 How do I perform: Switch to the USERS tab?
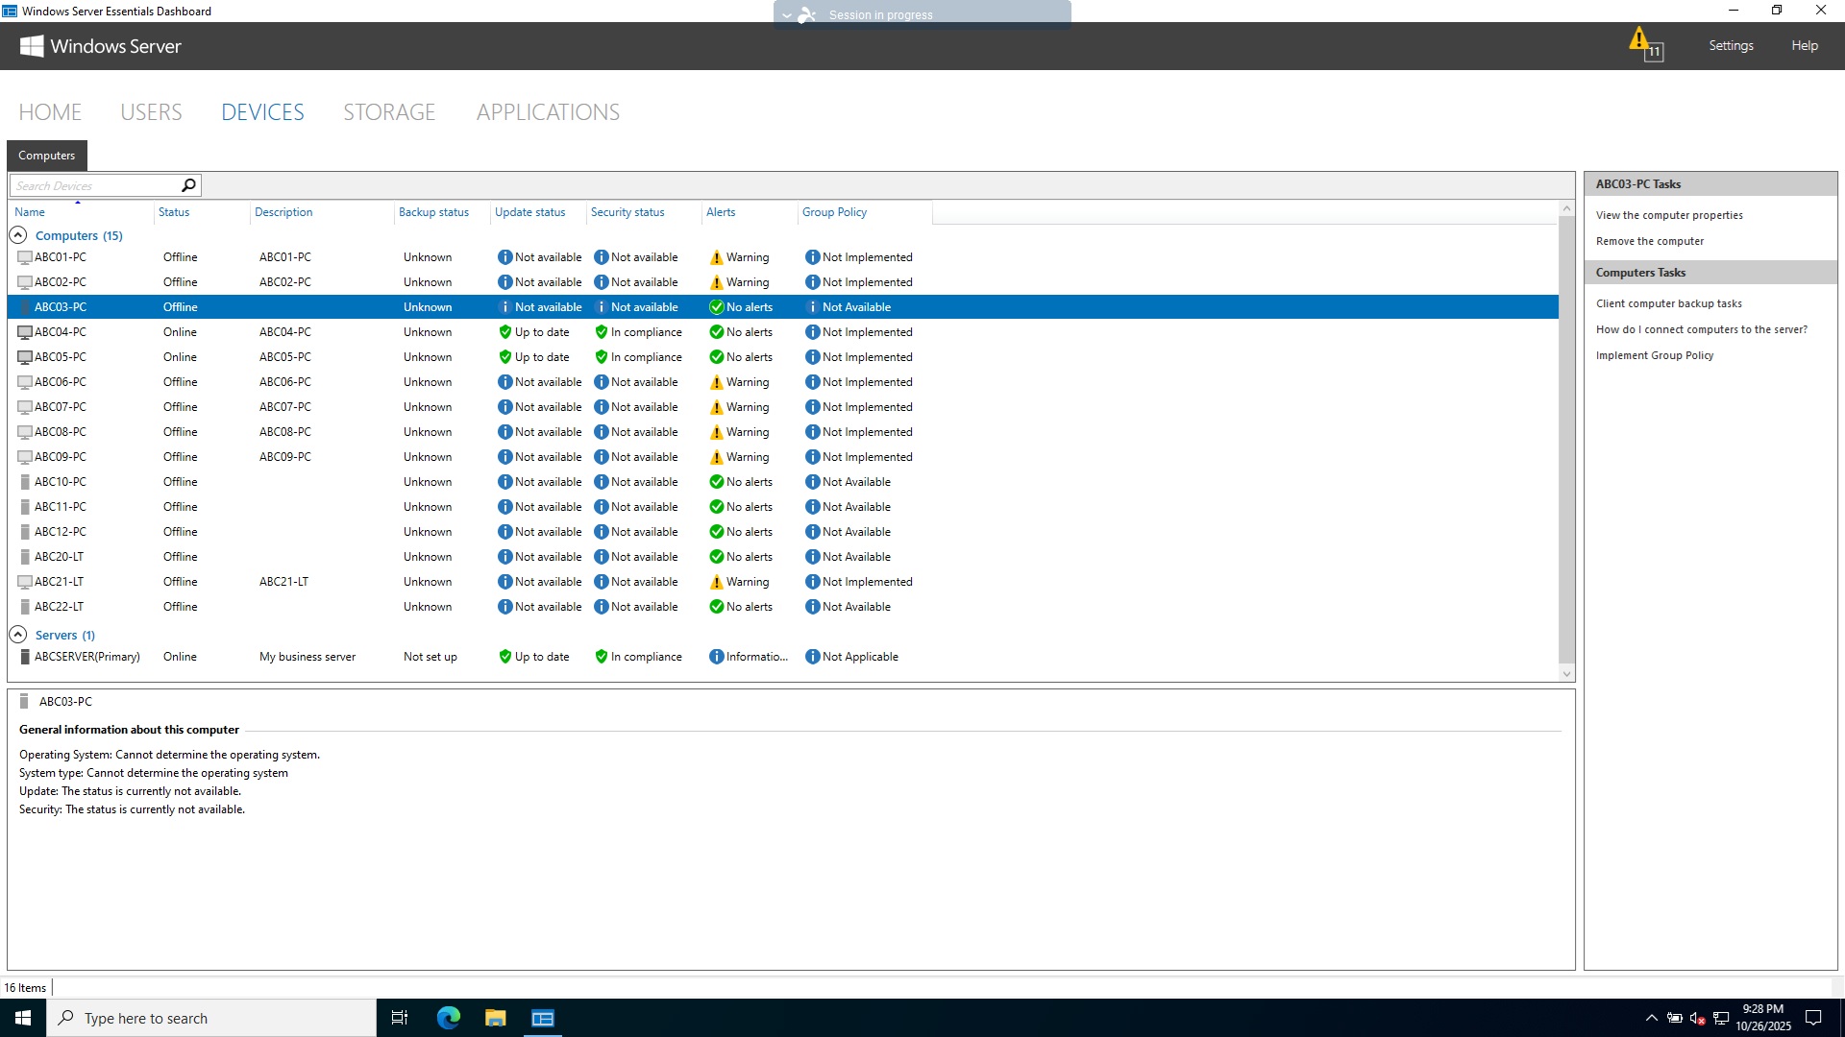[x=151, y=112]
